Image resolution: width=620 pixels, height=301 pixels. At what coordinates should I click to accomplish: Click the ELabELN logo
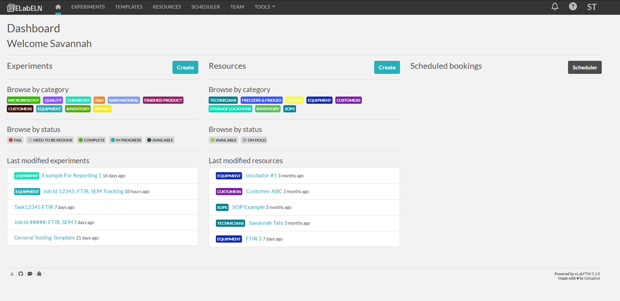(25, 8)
